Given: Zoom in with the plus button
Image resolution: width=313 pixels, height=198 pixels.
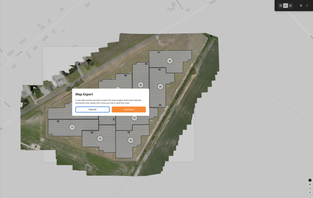Looking at the screenshot, I should [x=310, y=184].
